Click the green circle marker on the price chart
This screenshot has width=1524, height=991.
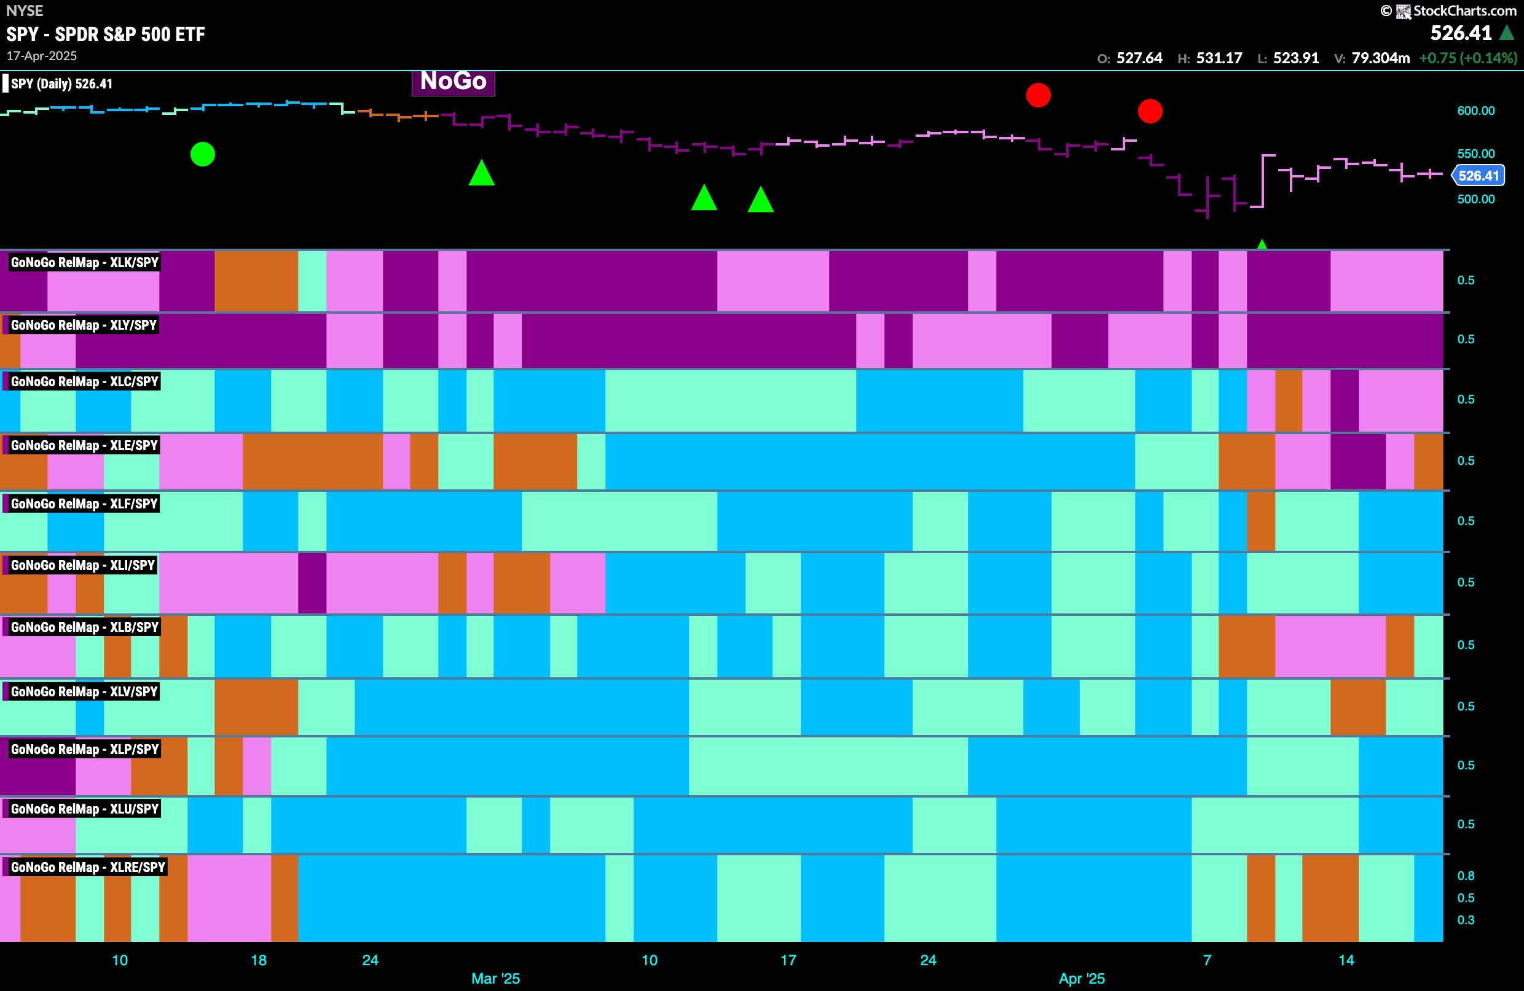pos(203,154)
